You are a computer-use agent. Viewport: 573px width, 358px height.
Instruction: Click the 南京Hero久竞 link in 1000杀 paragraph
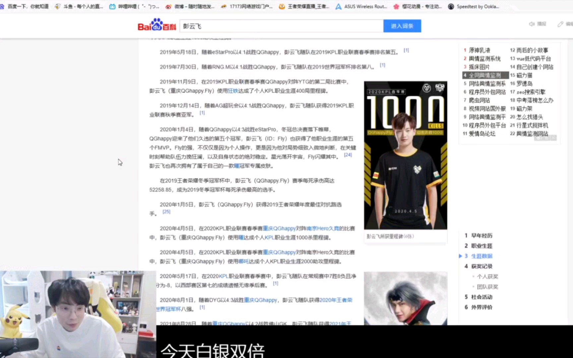click(x=322, y=228)
